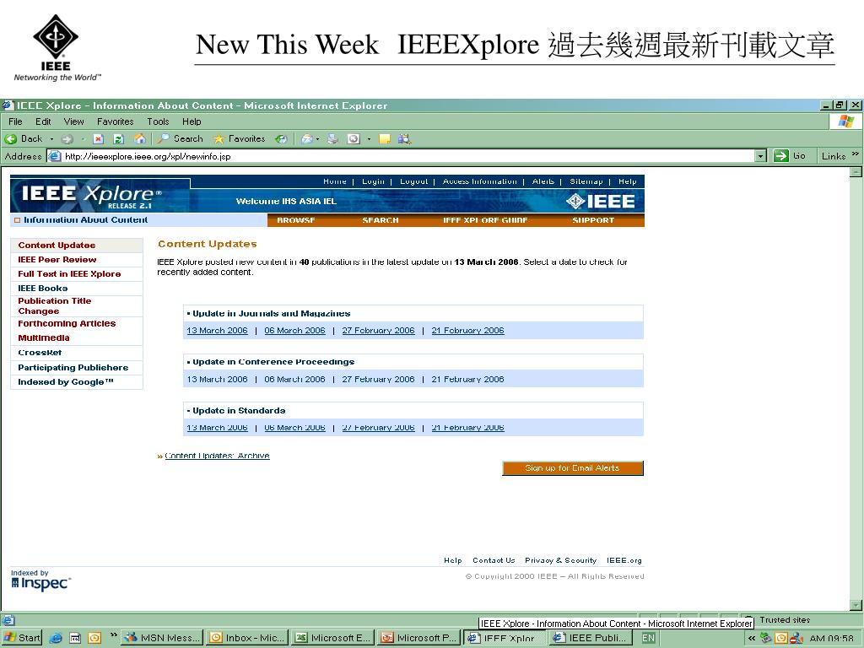The height and width of the screenshot is (648, 864).
Task: Select the SUPPORT tab in orange bar
Action: [593, 220]
